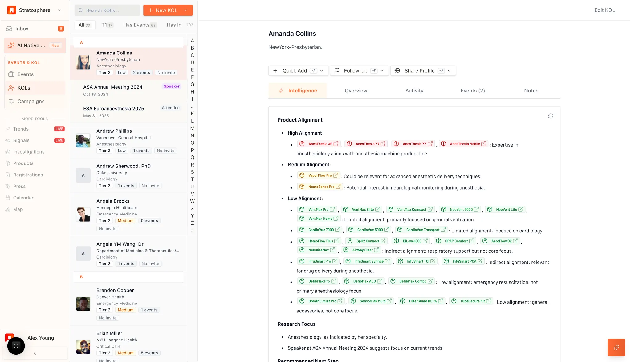Switch to the Activity tab
The width and height of the screenshot is (631, 362).
pyautogui.click(x=414, y=90)
